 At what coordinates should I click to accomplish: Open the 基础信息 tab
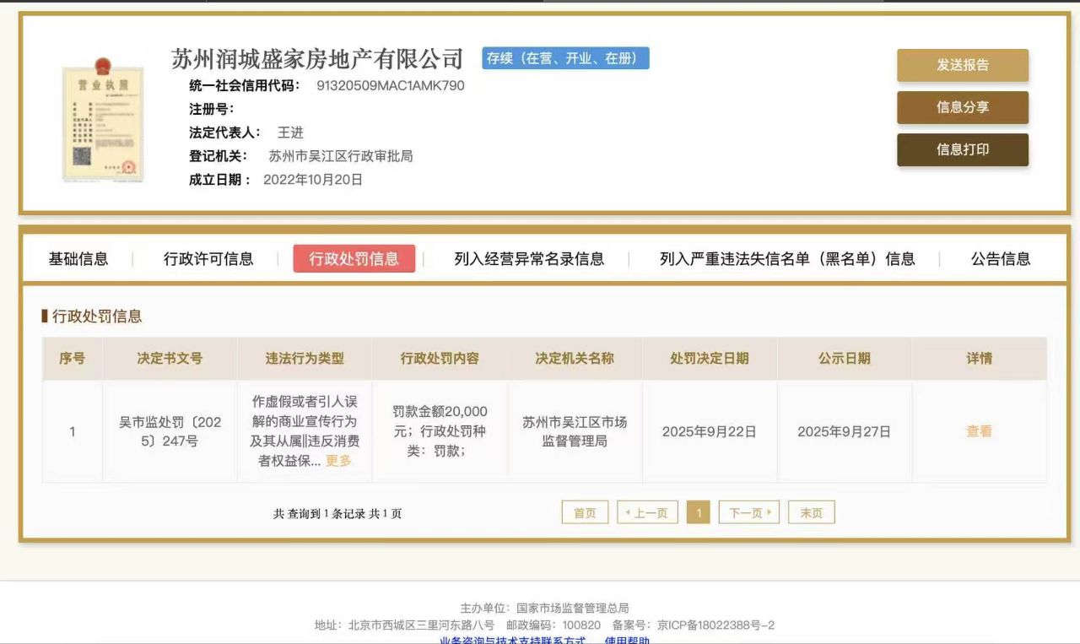pos(78,259)
